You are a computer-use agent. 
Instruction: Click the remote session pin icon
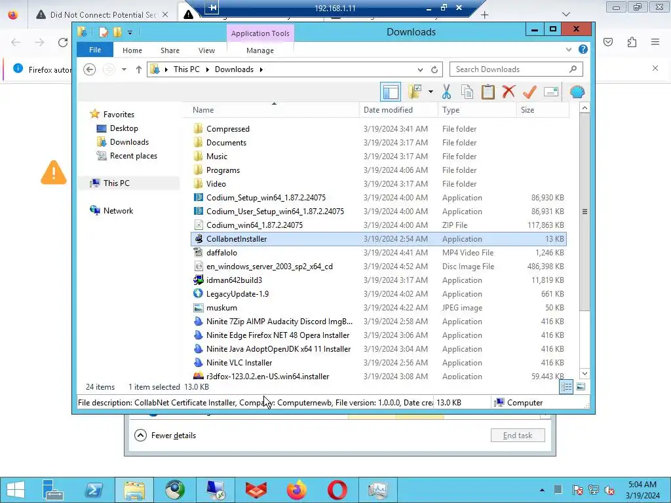(x=212, y=7)
